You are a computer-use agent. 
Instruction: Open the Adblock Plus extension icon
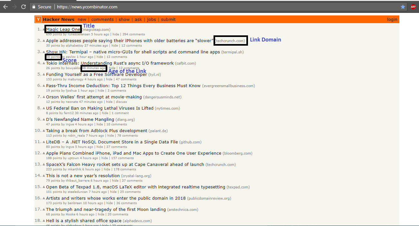click(x=413, y=7)
